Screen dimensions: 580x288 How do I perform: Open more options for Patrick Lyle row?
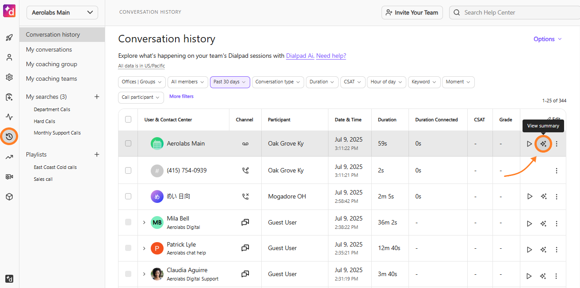[x=557, y=250]
